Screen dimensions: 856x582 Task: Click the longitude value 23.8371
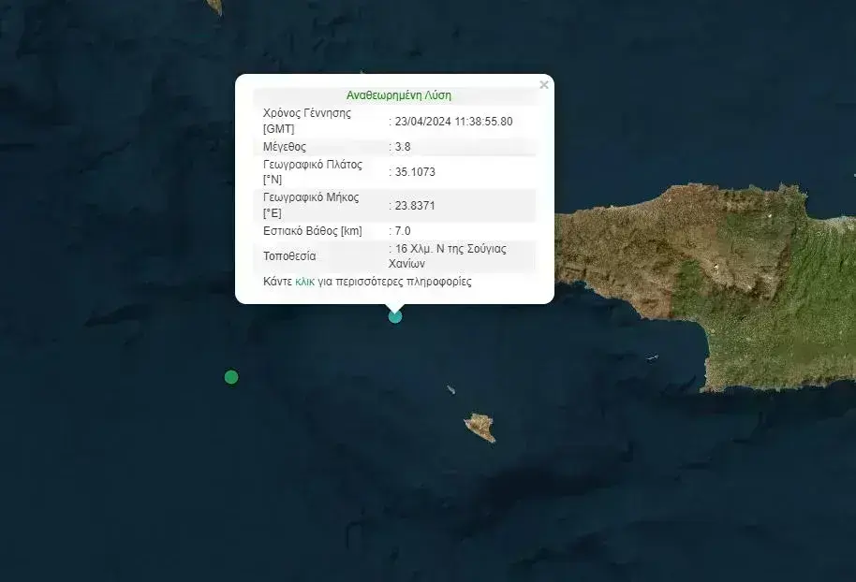(415, 205)
